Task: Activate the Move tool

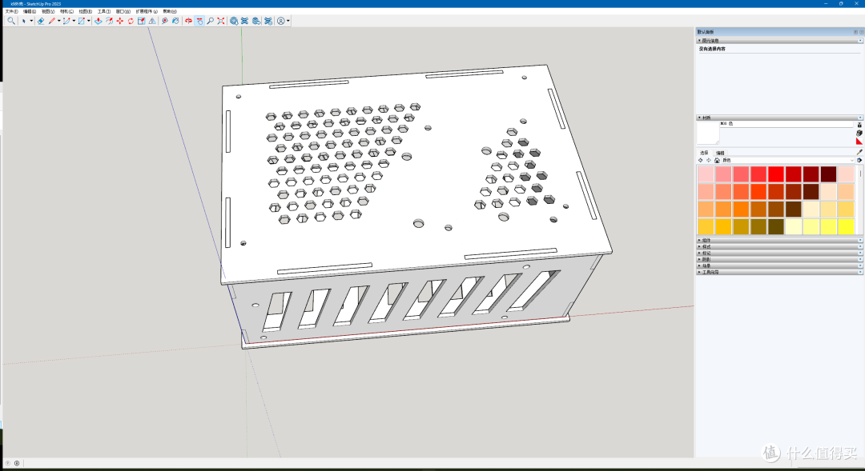Action: tap(119, 21)
